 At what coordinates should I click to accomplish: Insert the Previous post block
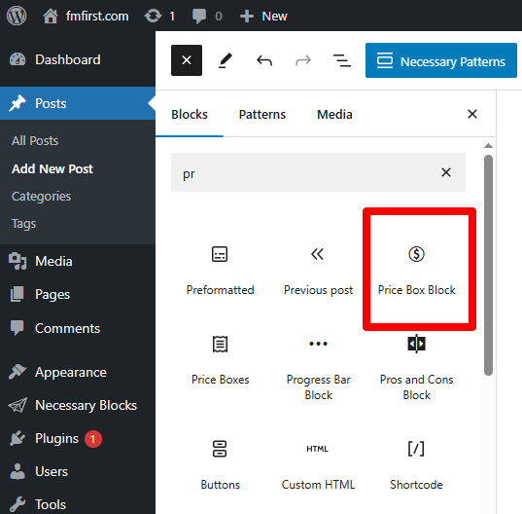click(x=318, y=270)
